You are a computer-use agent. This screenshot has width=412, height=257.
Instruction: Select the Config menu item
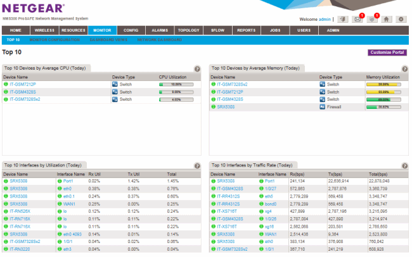pos(131,30)
